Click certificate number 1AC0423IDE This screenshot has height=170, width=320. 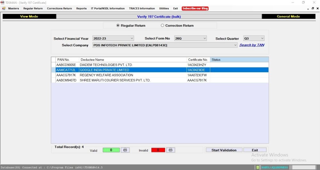[198, 70]
